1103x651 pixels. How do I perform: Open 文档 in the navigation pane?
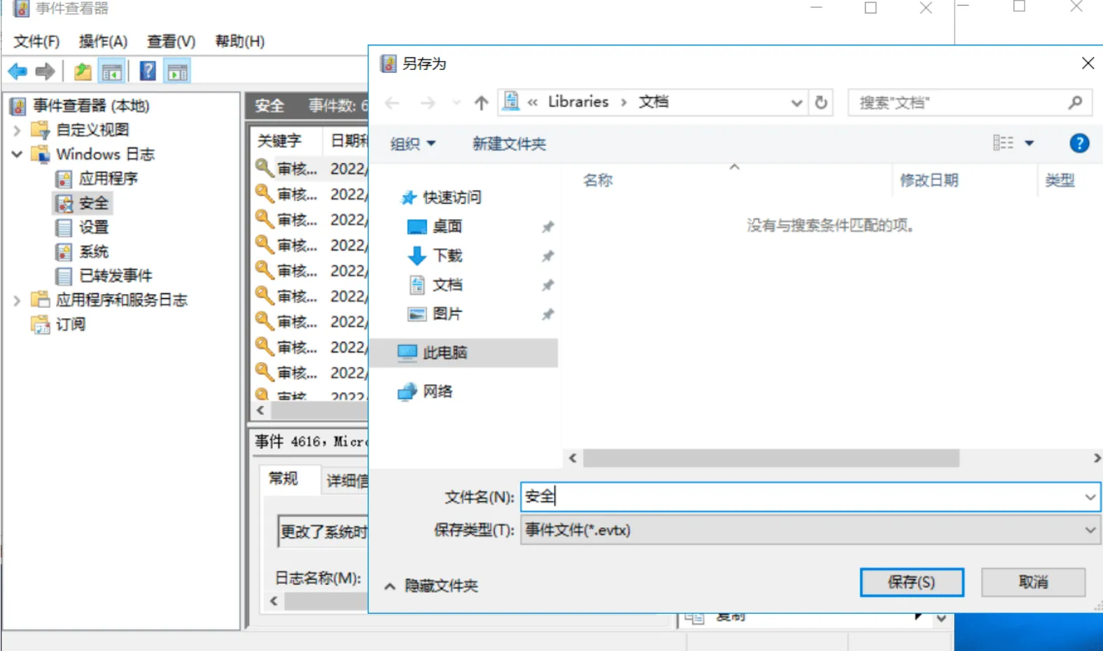click(x=447, y=285)
